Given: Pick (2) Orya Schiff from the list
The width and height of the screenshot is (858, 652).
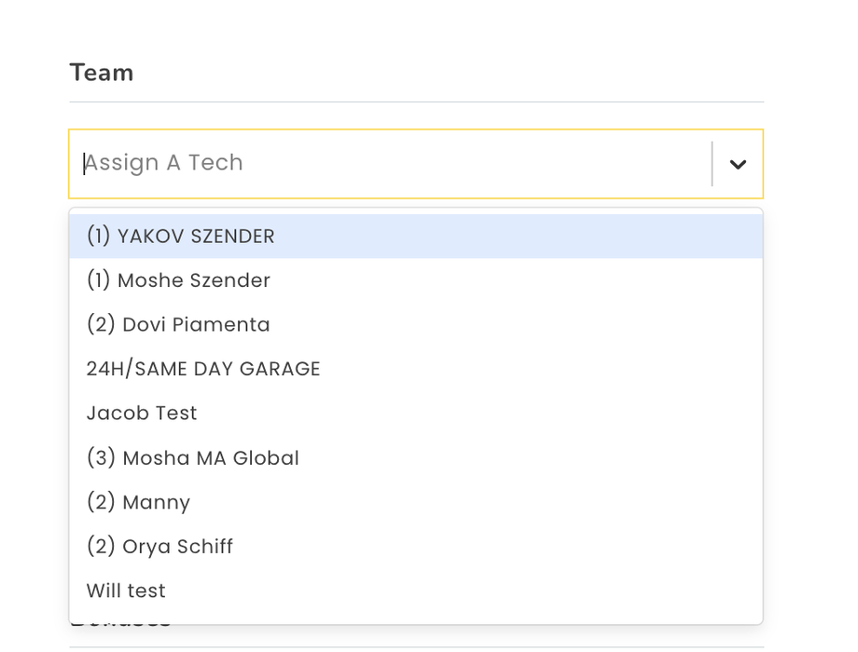Looking at the screenshot, I should 159,547.
